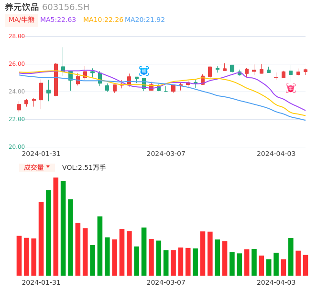Image resolution: width=328 pixels, height=289 pixels.
Task: Click the blue bear signal marker
Action: [x=144, y=71]
